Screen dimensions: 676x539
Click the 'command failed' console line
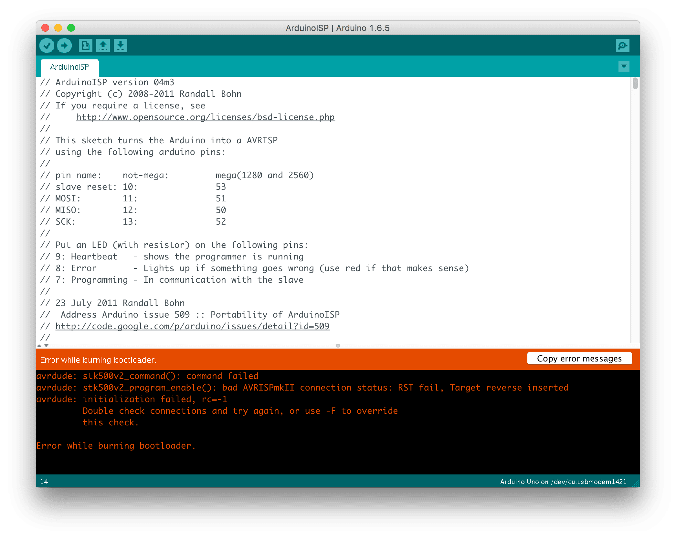pos(147,376)
